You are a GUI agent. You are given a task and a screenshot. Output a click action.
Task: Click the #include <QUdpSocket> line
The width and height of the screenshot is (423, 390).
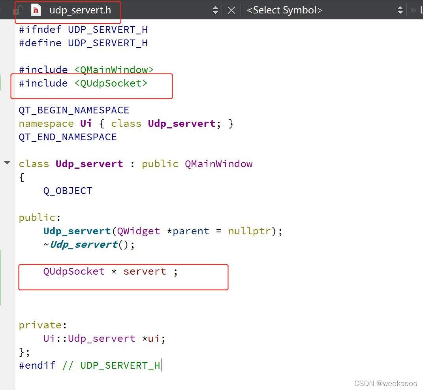83,83
